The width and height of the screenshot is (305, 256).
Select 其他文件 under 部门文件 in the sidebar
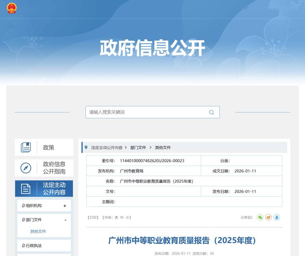click(38, 231)
